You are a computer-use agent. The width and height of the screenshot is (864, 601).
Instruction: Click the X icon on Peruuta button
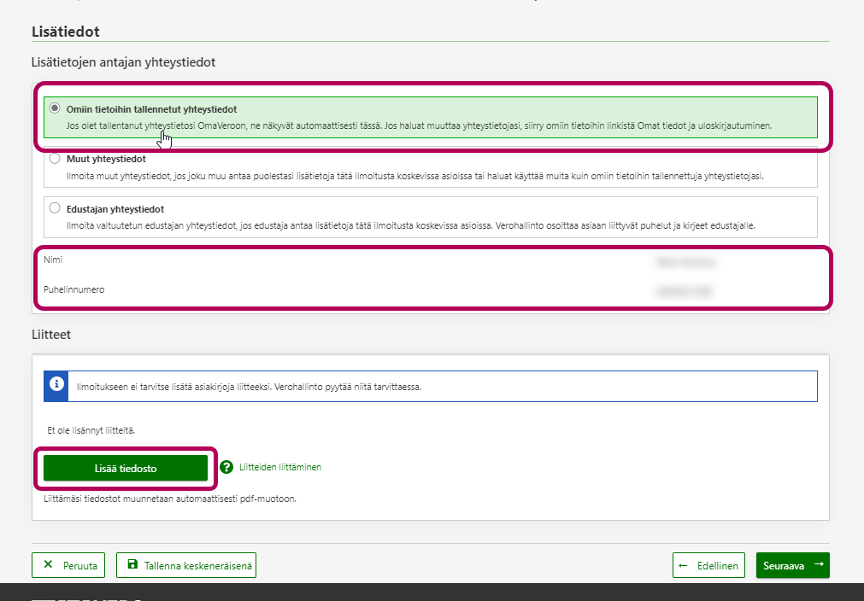coord(48,565)
